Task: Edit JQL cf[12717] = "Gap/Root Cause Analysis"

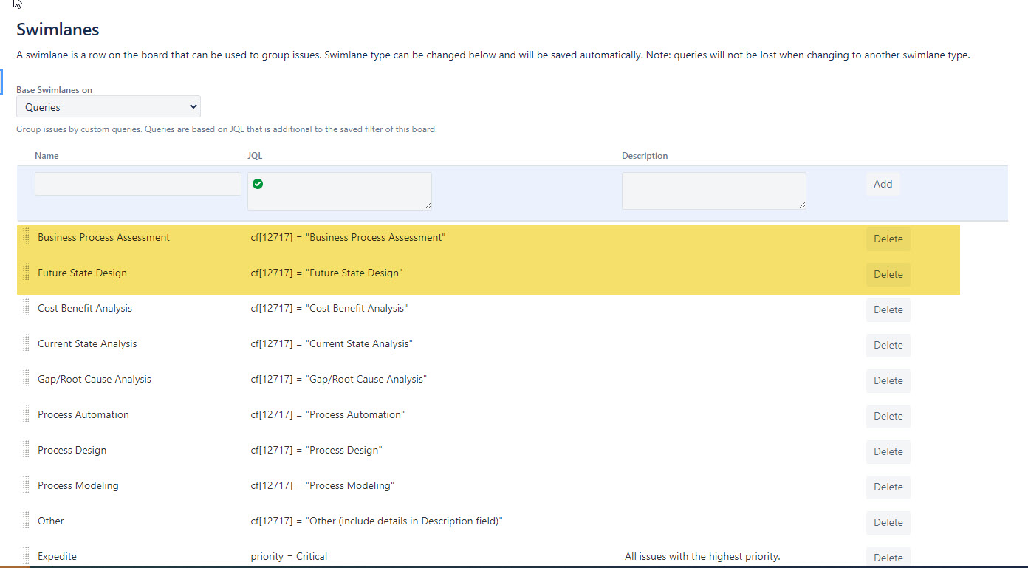Action: click(x=339, y=379)
